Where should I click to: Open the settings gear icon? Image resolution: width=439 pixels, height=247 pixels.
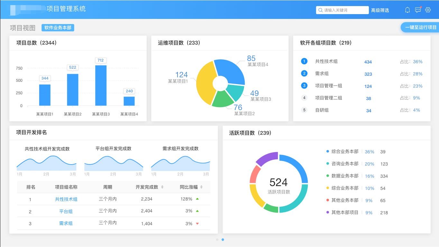click(428, 10)
